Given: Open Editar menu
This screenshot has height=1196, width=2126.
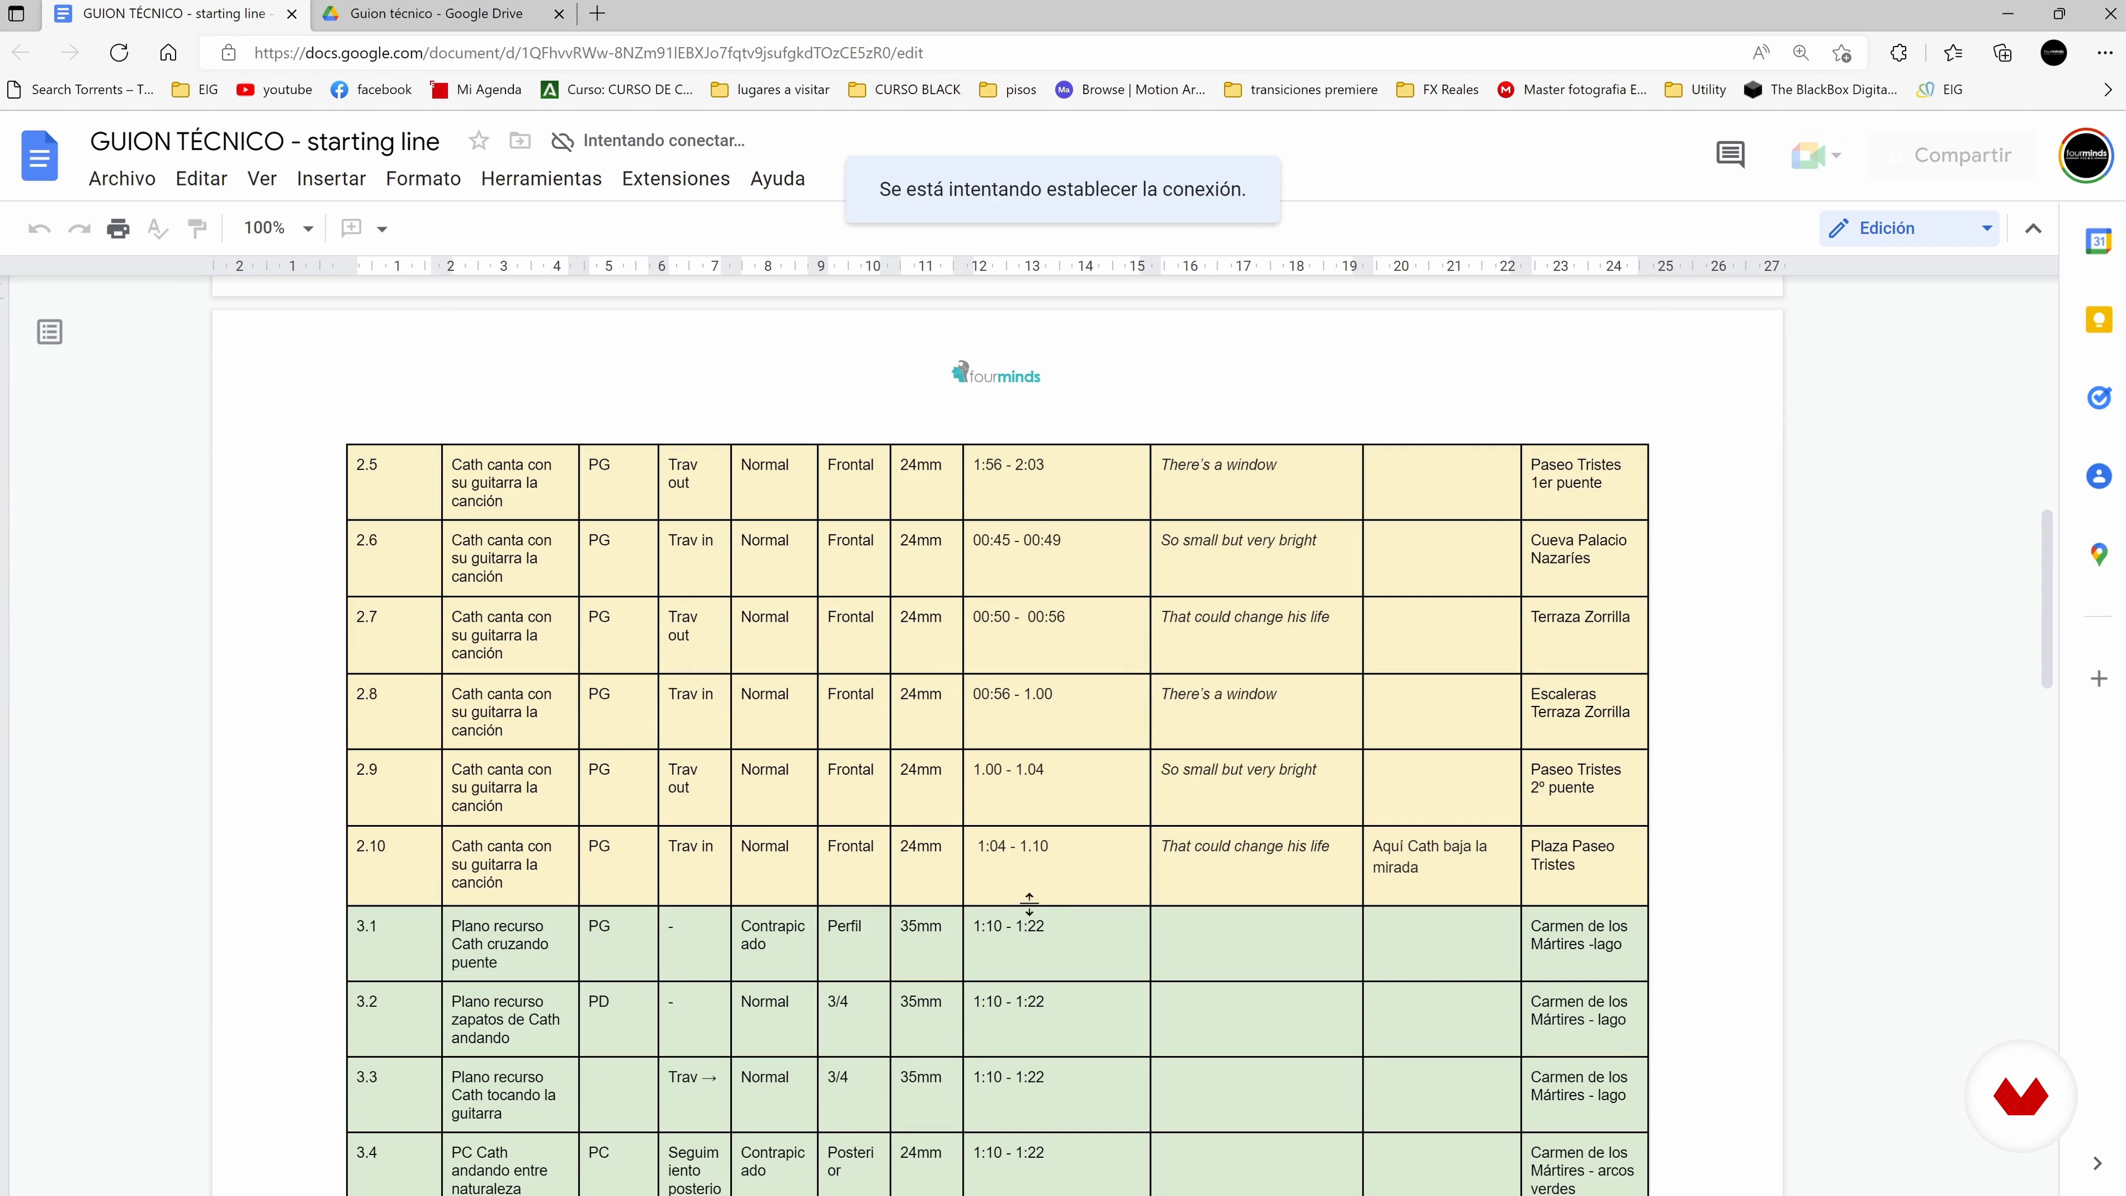Looking at the screenshot, I should (202, 178).
